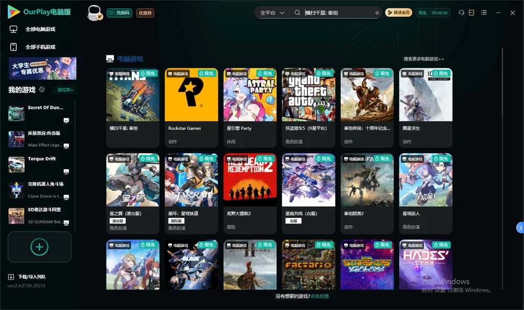This screenshot has width=524, height=310.
Task: Open the 优惠券 coupon button
Action: coord(145,13)
